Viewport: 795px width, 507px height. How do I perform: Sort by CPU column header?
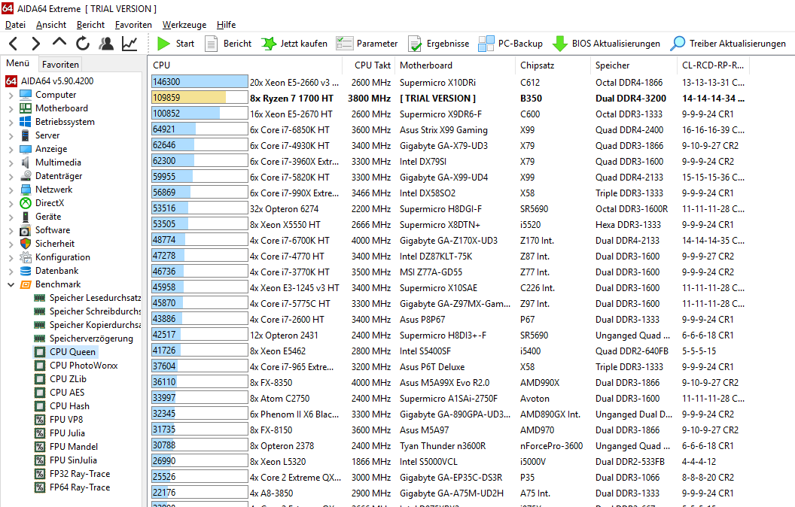[245, 65]
